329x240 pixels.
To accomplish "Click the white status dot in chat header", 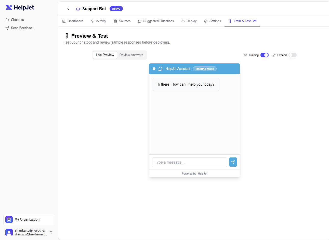I will pyautogui.click(x=154, y=69).
